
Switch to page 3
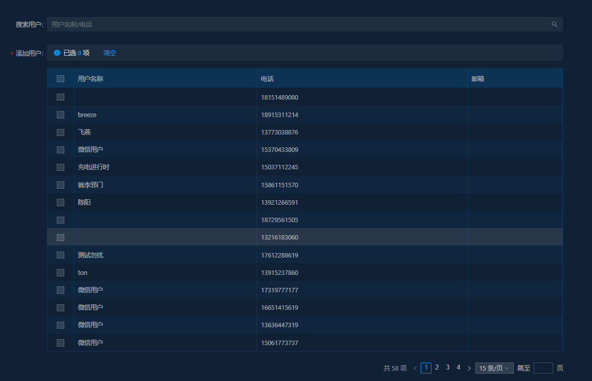click(447, 368)
